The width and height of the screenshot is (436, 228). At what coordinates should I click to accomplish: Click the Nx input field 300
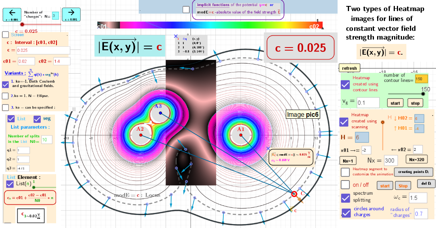[x=391, y=160]
